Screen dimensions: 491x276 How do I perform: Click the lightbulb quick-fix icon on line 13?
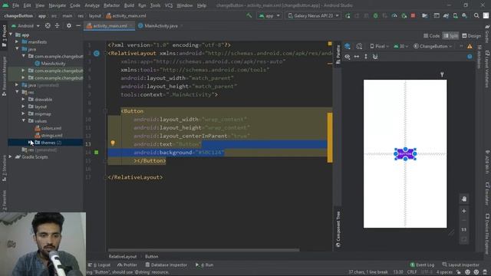click(113, 143)
